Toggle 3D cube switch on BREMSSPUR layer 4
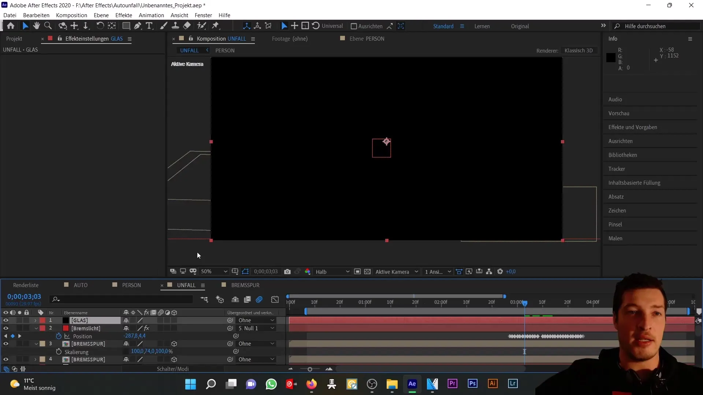This screenshot has width=703, height=395. [x=174, y=360]
